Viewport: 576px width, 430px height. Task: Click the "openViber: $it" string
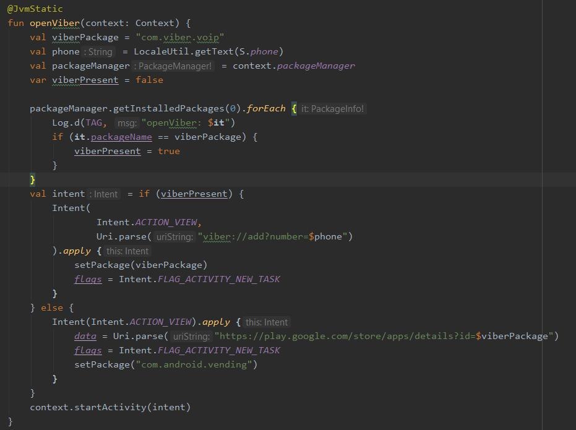coord(185,123)
